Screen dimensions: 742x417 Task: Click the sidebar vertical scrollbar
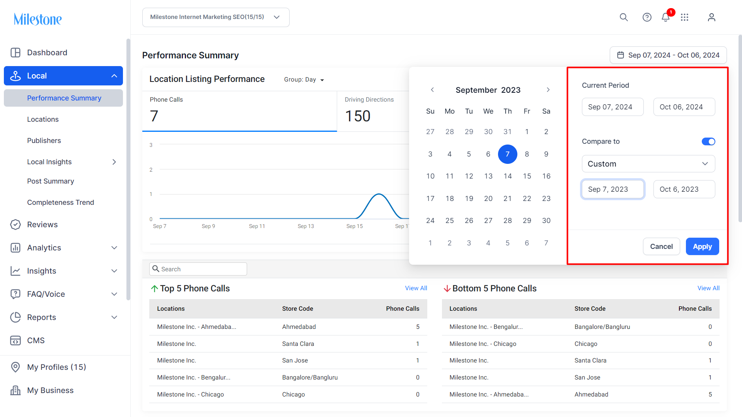128,169
